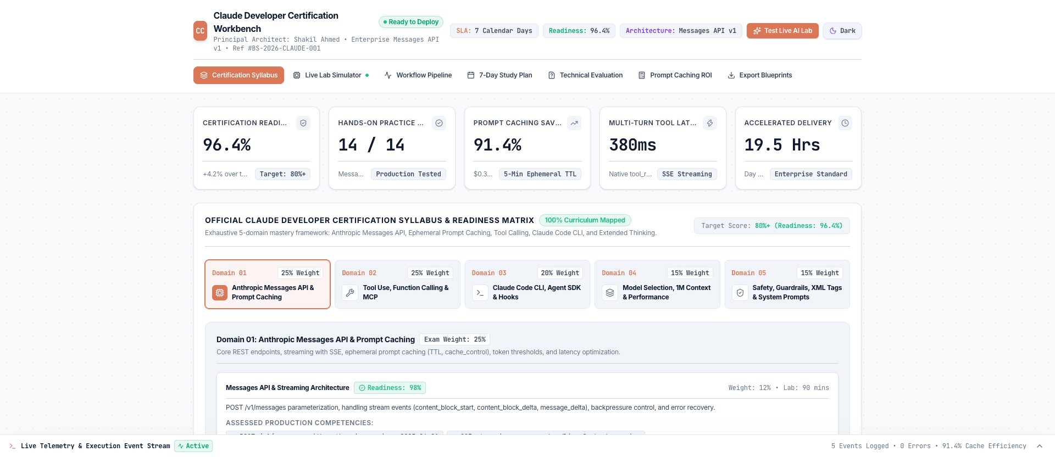Image resolution: width=1055 pixels, height=457 pixels.
Task: Click the clock icon on Accelerated Delivery card
Action: (x=845, y=123)
